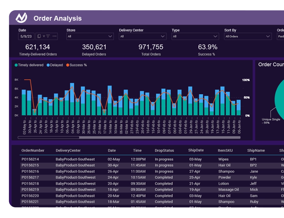Select order PO156214 cell
Screen dimensions: 284x218
coord(30,159)
